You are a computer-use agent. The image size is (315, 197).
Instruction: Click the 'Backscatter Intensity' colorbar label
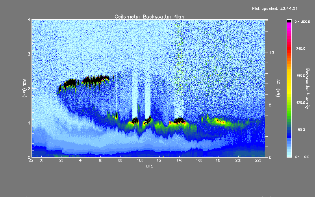[308, 89]
